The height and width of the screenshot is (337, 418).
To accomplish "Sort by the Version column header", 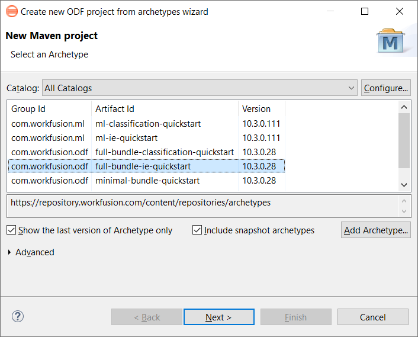I will [x=262, y=109].
